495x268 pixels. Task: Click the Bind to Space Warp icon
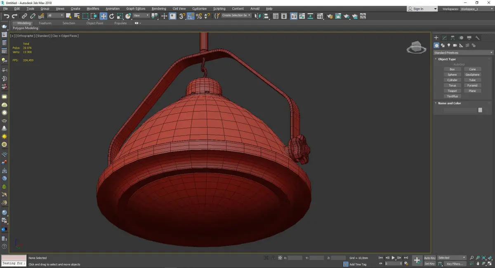(x=41, y=16)
